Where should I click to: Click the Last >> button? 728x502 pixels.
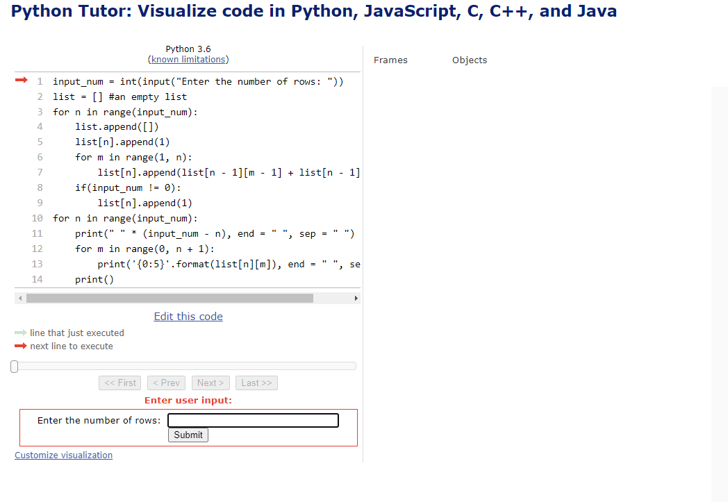click(x=256, y=383)
